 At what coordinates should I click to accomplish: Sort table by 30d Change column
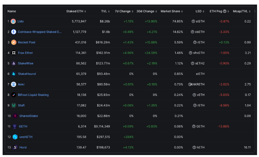click(147, 11)
